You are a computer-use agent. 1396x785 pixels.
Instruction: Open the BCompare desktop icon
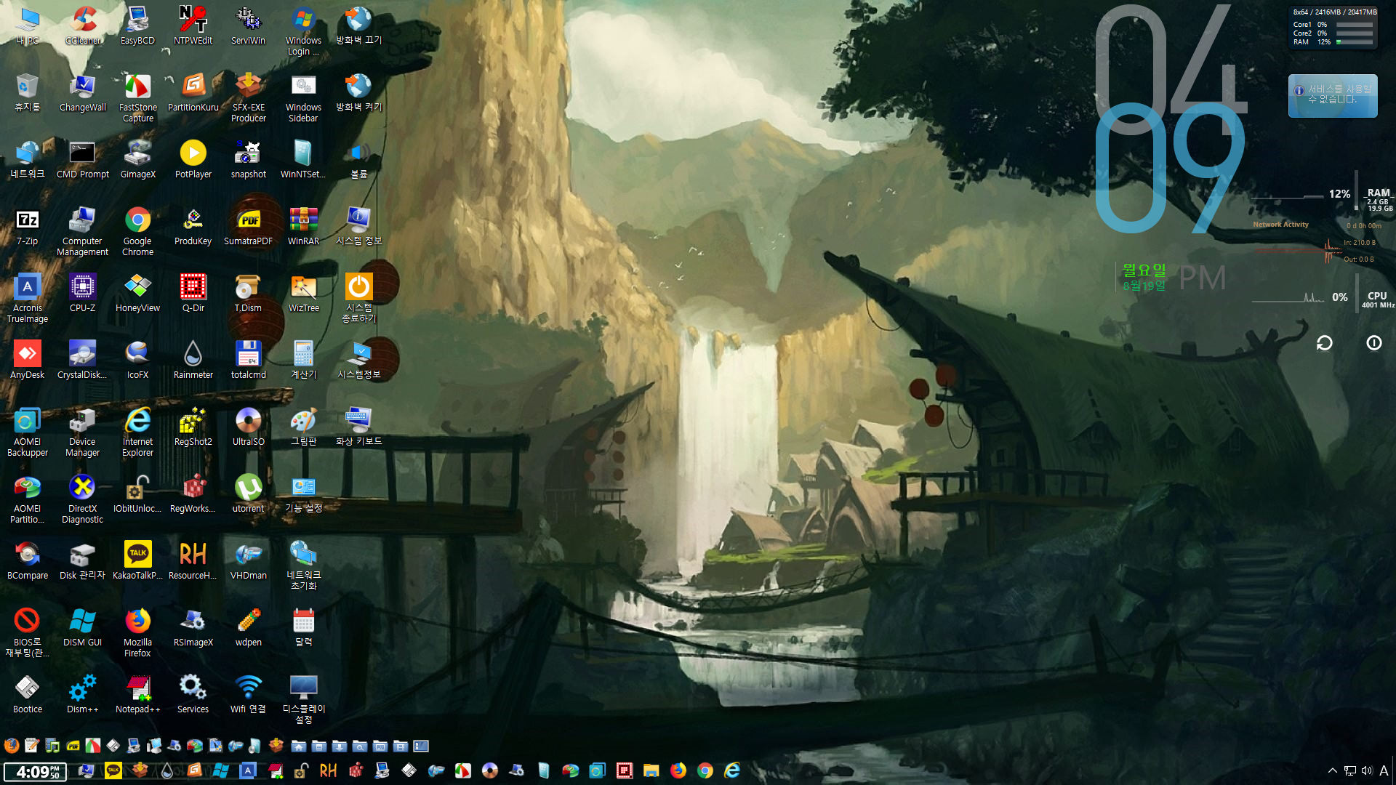coord(28,560)
